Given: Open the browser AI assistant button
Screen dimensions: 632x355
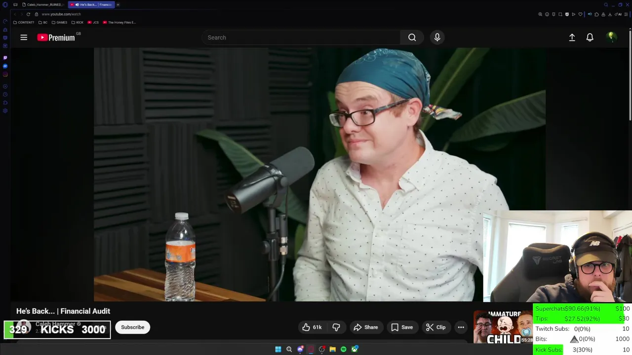Looking at the screenshot, I should pyautogui.click(x=618, y=14).
